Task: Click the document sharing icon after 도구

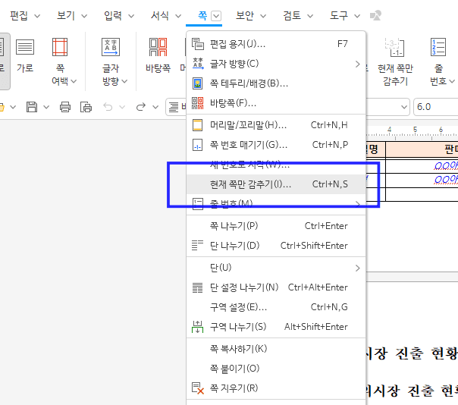Action: pyautogui.click(x=375, y=15)
